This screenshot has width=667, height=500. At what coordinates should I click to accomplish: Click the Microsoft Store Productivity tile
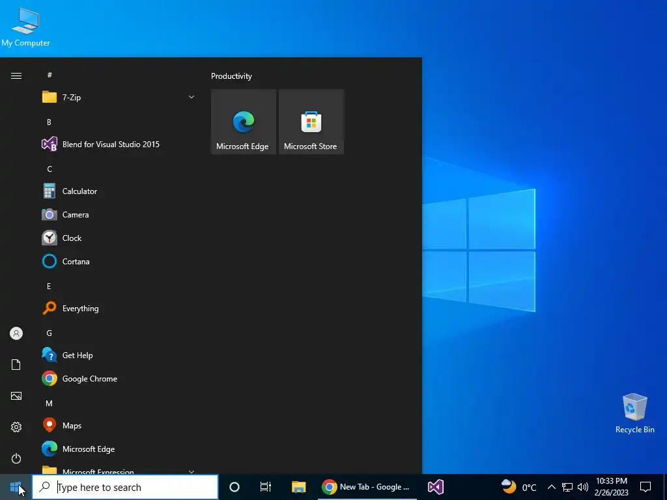click(311, 122)
